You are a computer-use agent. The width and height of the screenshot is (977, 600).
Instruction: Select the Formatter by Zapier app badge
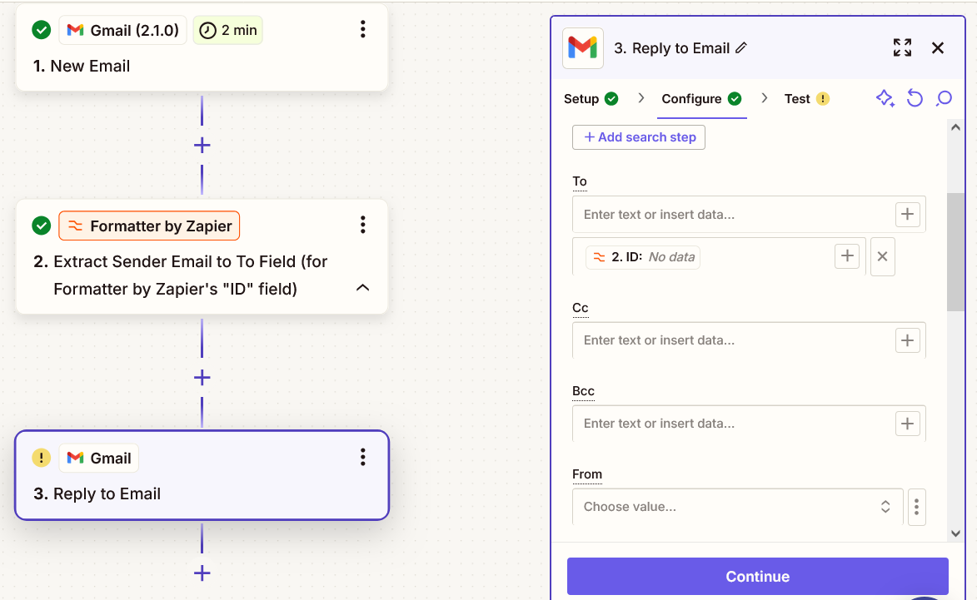pos(149,226)
